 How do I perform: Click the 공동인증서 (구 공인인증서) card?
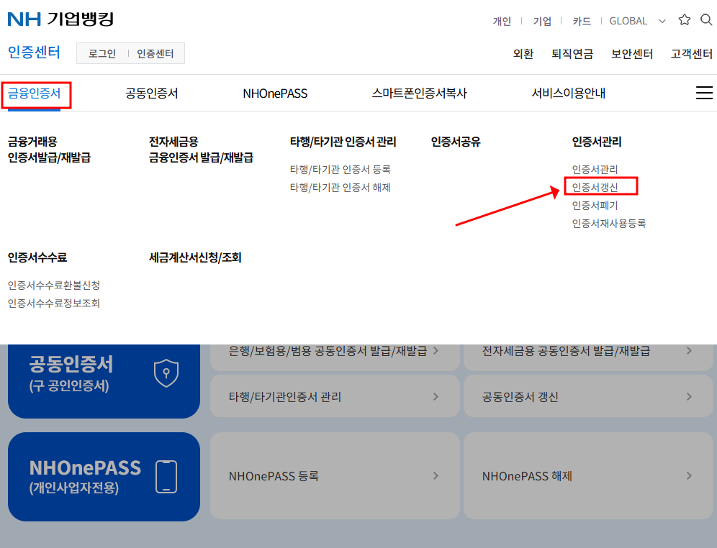104,381
